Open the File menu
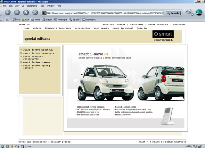This screenshot has height=148, width=205. [5, 6]
